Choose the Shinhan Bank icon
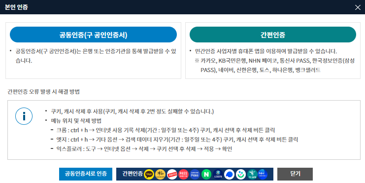Screen dimensions: 365x183 pos(218,174)
